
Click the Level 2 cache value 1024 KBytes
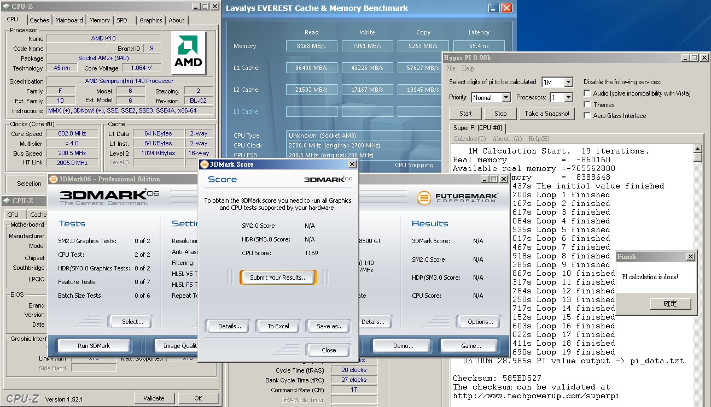pos(159,153)
